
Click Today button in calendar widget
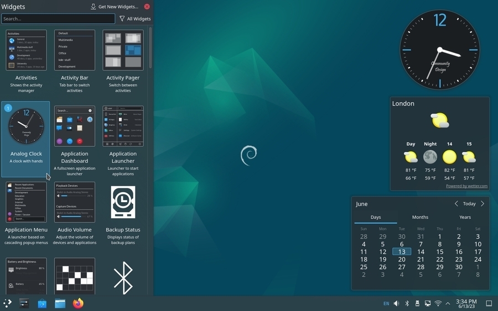[469, 204]
